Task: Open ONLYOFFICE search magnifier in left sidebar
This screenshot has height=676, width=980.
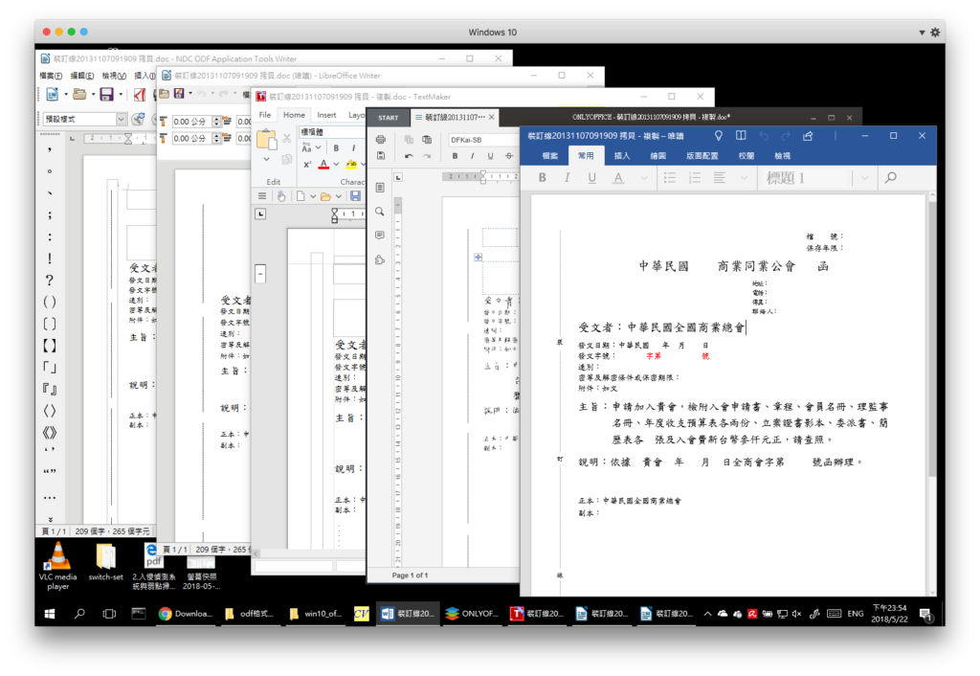Action: pyautogui.click(x=379, y=212)
